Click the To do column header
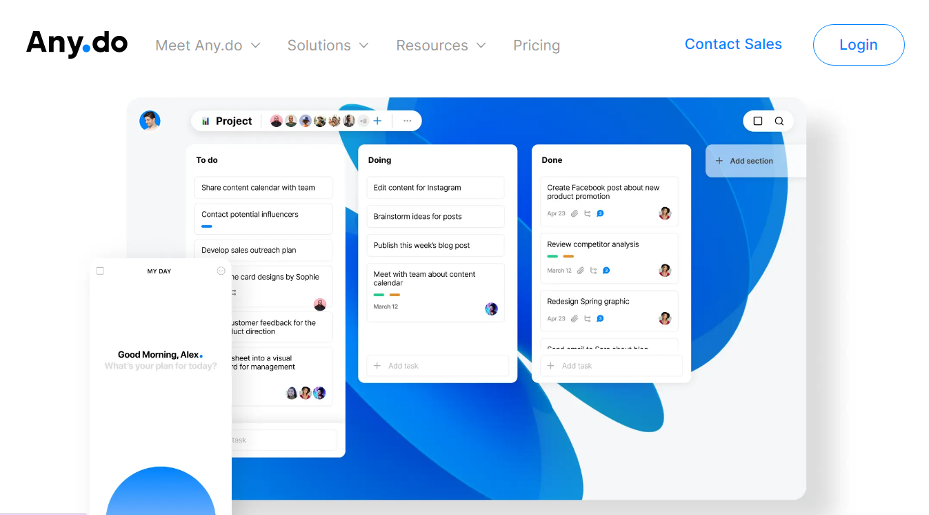Image resolution: width=929 pixels, height=515 pixels. 207,160
